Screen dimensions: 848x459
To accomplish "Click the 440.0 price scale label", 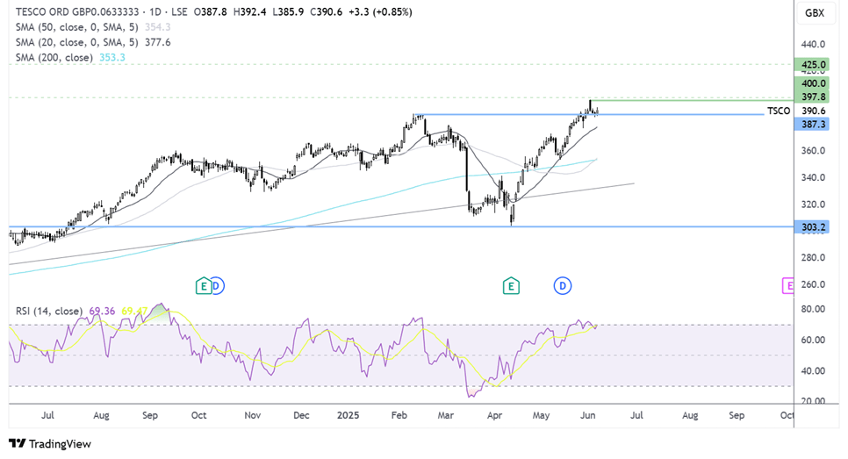I will point(814,45).
